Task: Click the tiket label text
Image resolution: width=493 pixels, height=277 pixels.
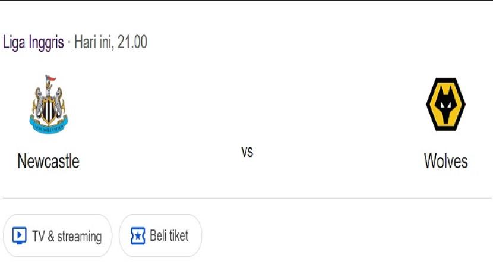Action: (179, 236)
